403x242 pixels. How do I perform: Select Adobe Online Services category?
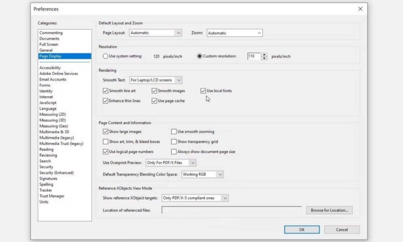click(x=58, y=73)
